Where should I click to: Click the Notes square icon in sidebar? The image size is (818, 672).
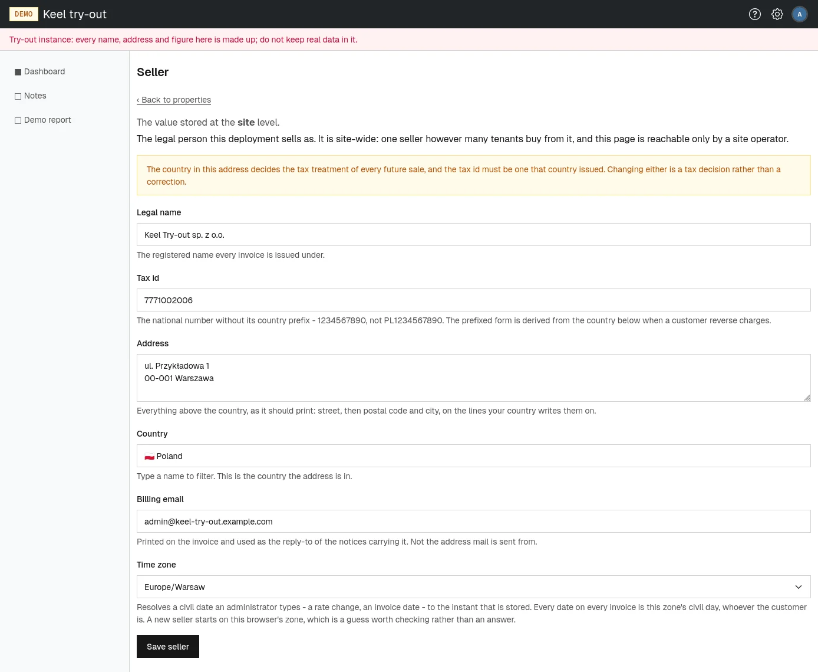(x=18, y=96)
